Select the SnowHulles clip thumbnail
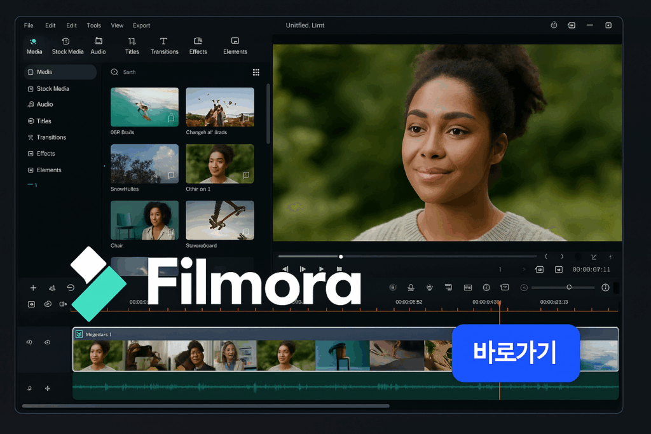651x434 pixels. tap(144, 163)
